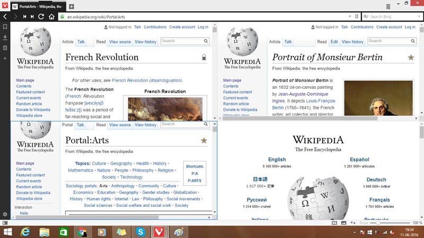Open the Bookmarks side panel
This screenshot has width=424, height=238.
pos(5,27)
